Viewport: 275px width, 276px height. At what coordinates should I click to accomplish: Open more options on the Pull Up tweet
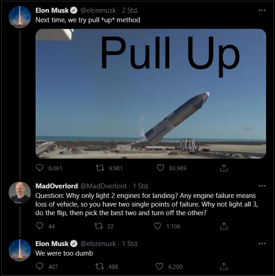[x=262, y=10]
